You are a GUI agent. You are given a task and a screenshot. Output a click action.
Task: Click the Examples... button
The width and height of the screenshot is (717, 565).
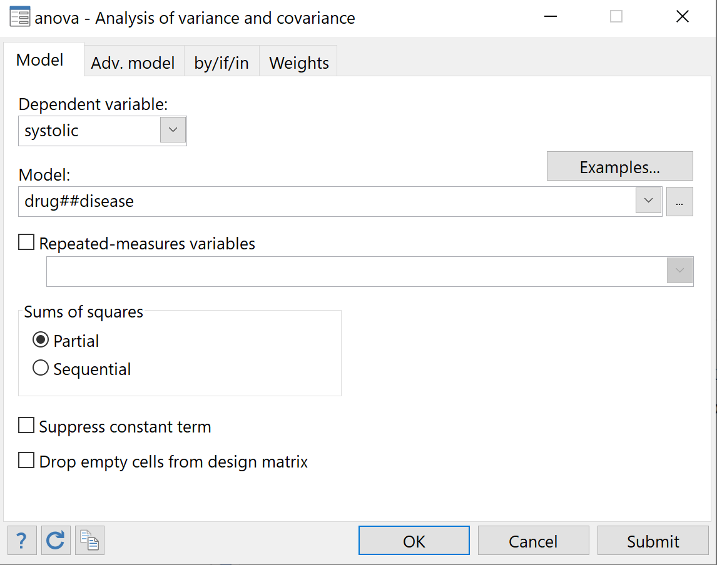(619, 166)
